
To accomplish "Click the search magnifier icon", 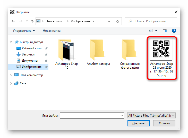I will 130,21.
